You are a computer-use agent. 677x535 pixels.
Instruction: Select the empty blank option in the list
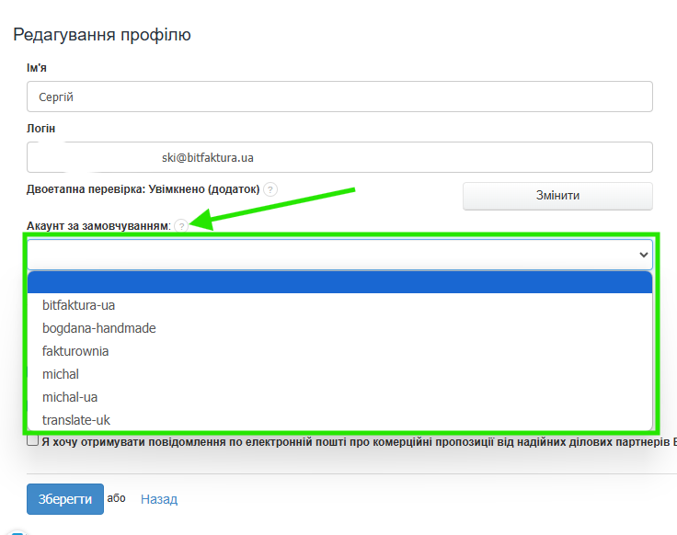(339, 282)
